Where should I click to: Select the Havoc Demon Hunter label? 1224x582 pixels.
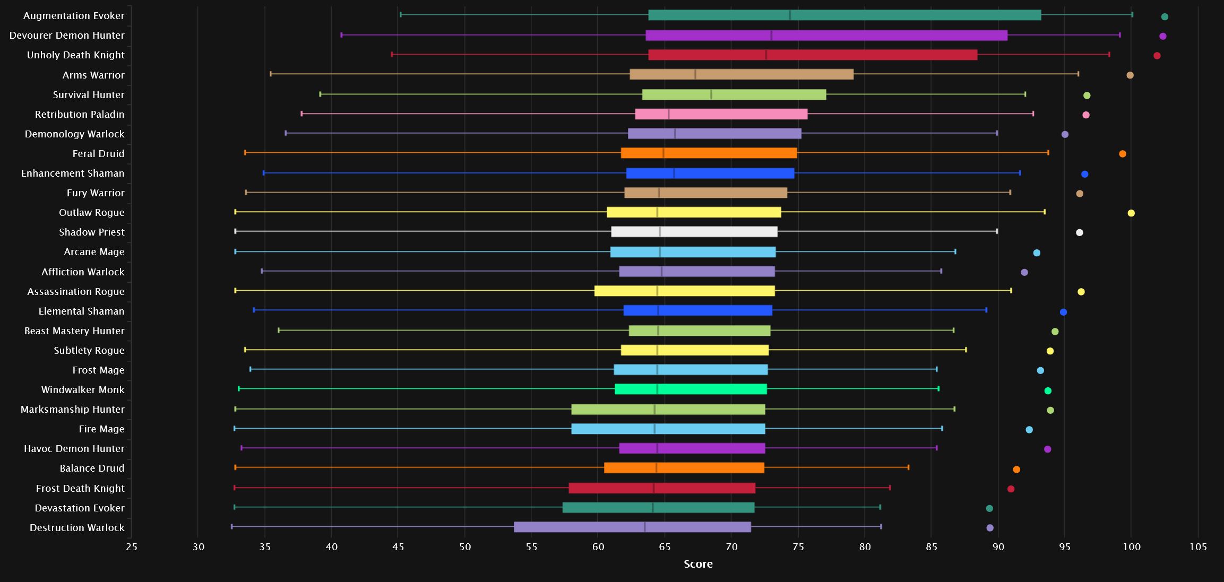coord(74,449)
